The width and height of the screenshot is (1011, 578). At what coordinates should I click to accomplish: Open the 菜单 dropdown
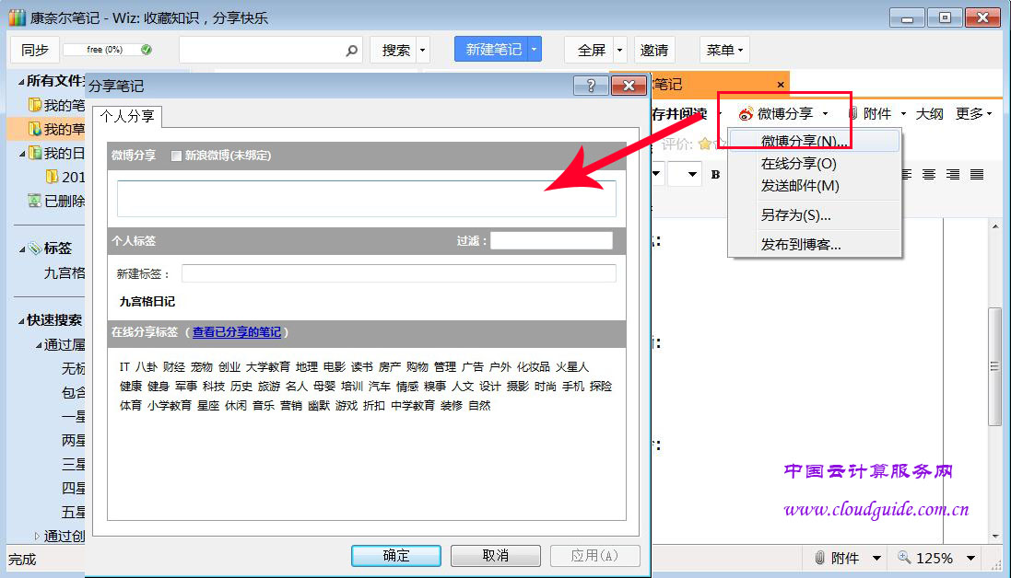click(x=724, y=51)
